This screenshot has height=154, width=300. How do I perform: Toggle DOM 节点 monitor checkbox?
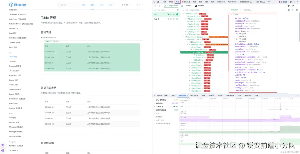click(155, 107)
